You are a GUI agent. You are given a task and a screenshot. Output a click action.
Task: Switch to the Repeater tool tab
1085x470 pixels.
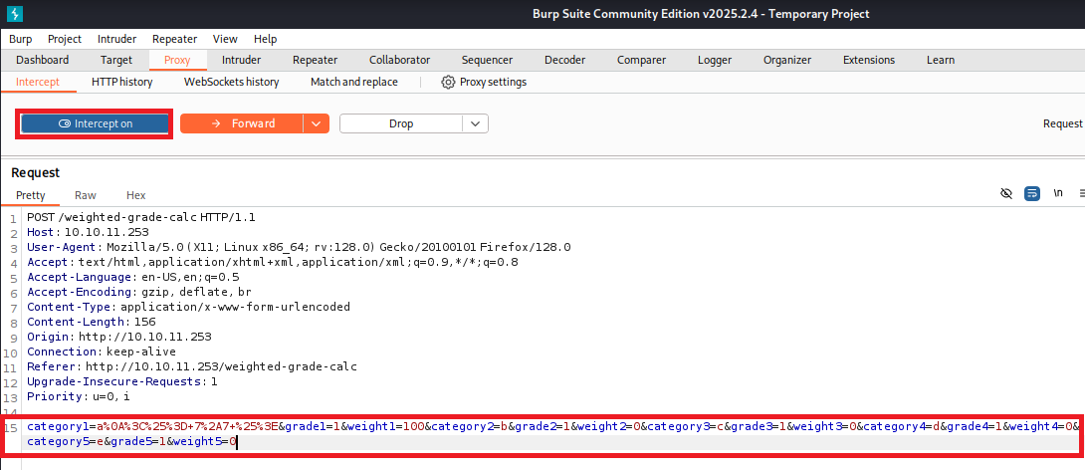pyautogui.click(x=315, y=60)
